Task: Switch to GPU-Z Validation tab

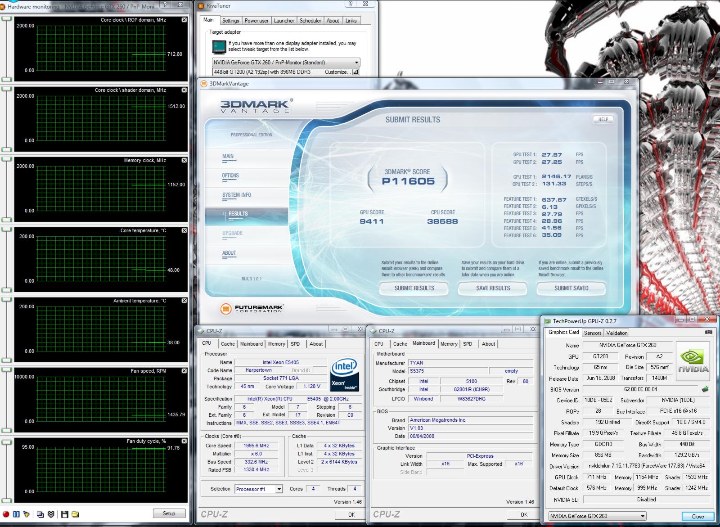Action: click(616, 333)
